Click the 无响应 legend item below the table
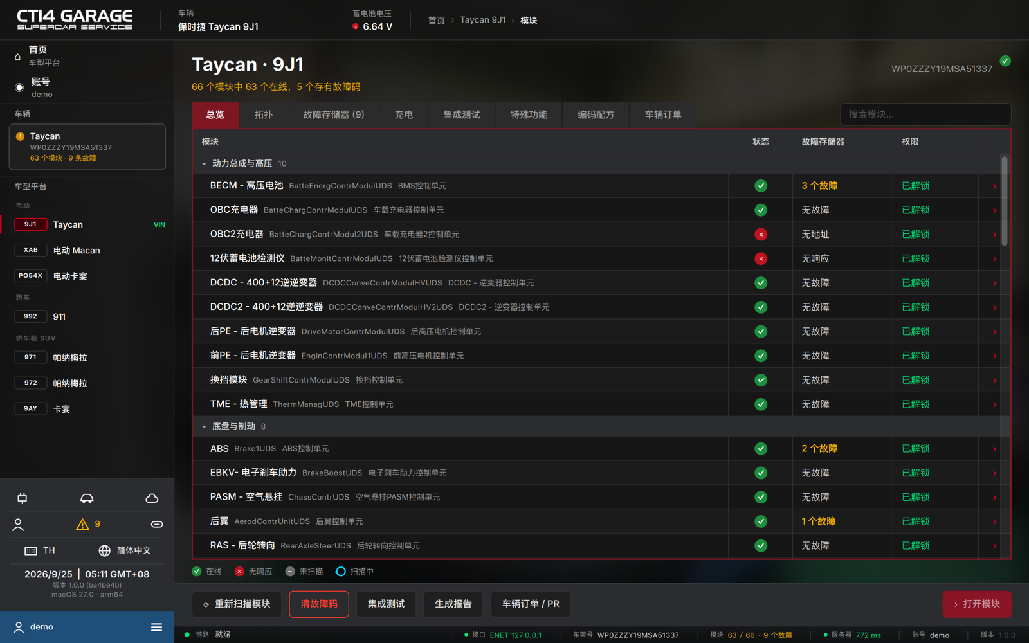Viewport: 1029px width, 643px height. [x=253, y=572]
